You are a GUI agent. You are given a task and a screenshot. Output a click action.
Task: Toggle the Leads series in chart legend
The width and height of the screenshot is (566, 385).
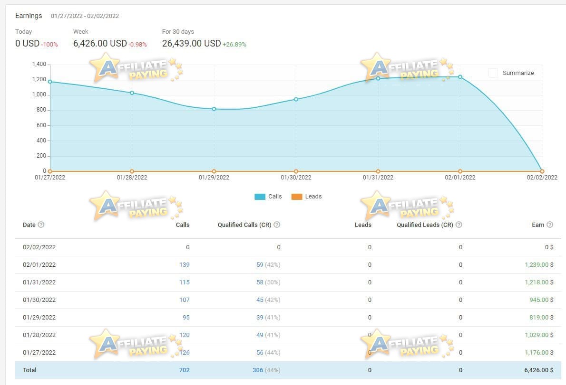coord(306,196)
